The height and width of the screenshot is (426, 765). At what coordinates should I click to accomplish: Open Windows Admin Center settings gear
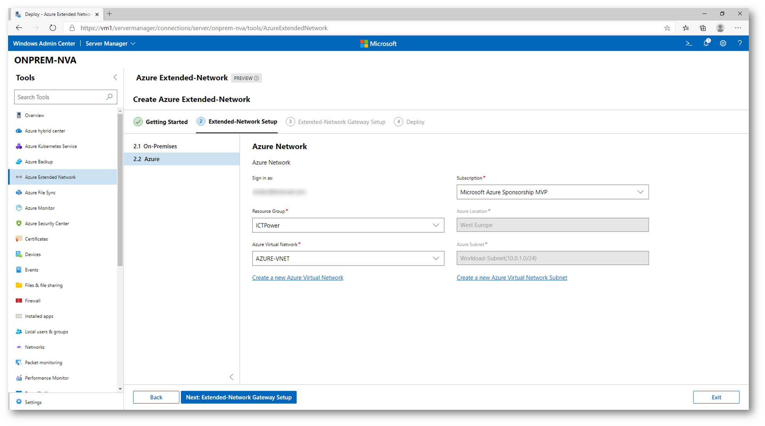pyautogui.click(x=723, y=44)
